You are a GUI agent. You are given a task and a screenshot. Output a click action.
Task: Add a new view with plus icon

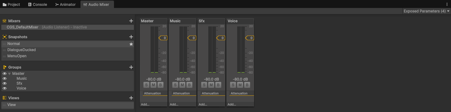131,98
